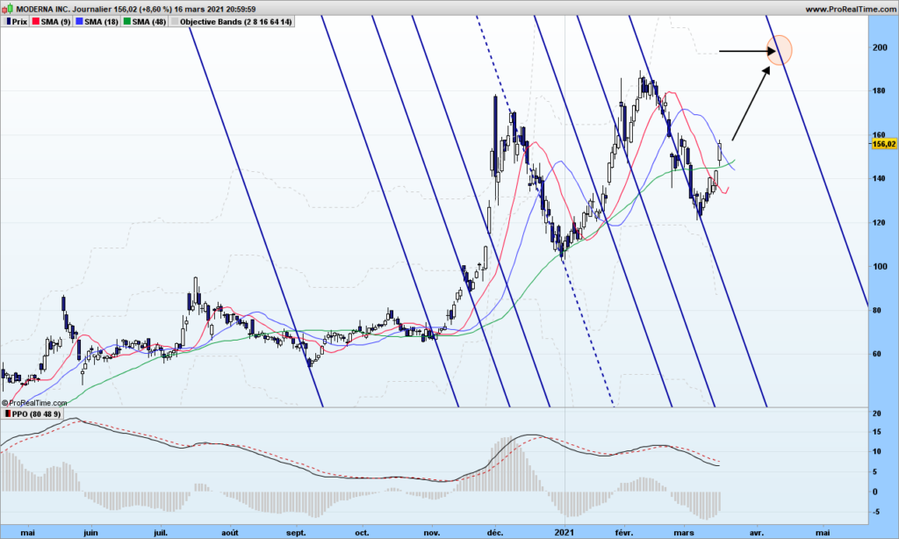Click the juil. label on the time axis
The width and height of the screenshot is (899, 539).
pos(161,533)
